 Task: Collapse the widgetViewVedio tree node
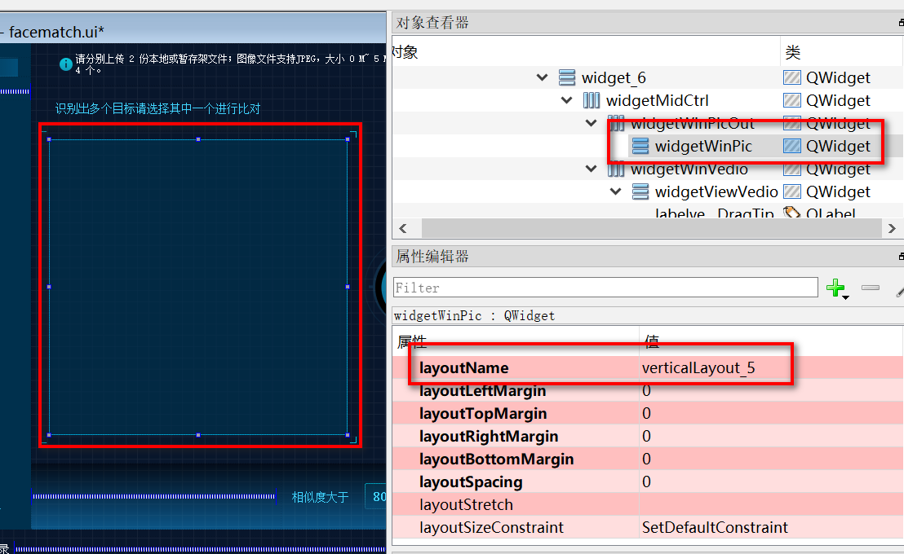[616, 191]
